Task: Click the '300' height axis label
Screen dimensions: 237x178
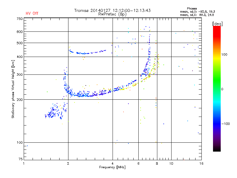Action: 20,75
